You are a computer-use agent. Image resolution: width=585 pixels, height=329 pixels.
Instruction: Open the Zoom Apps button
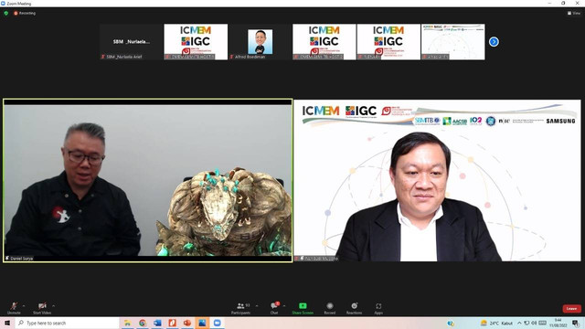378,308
